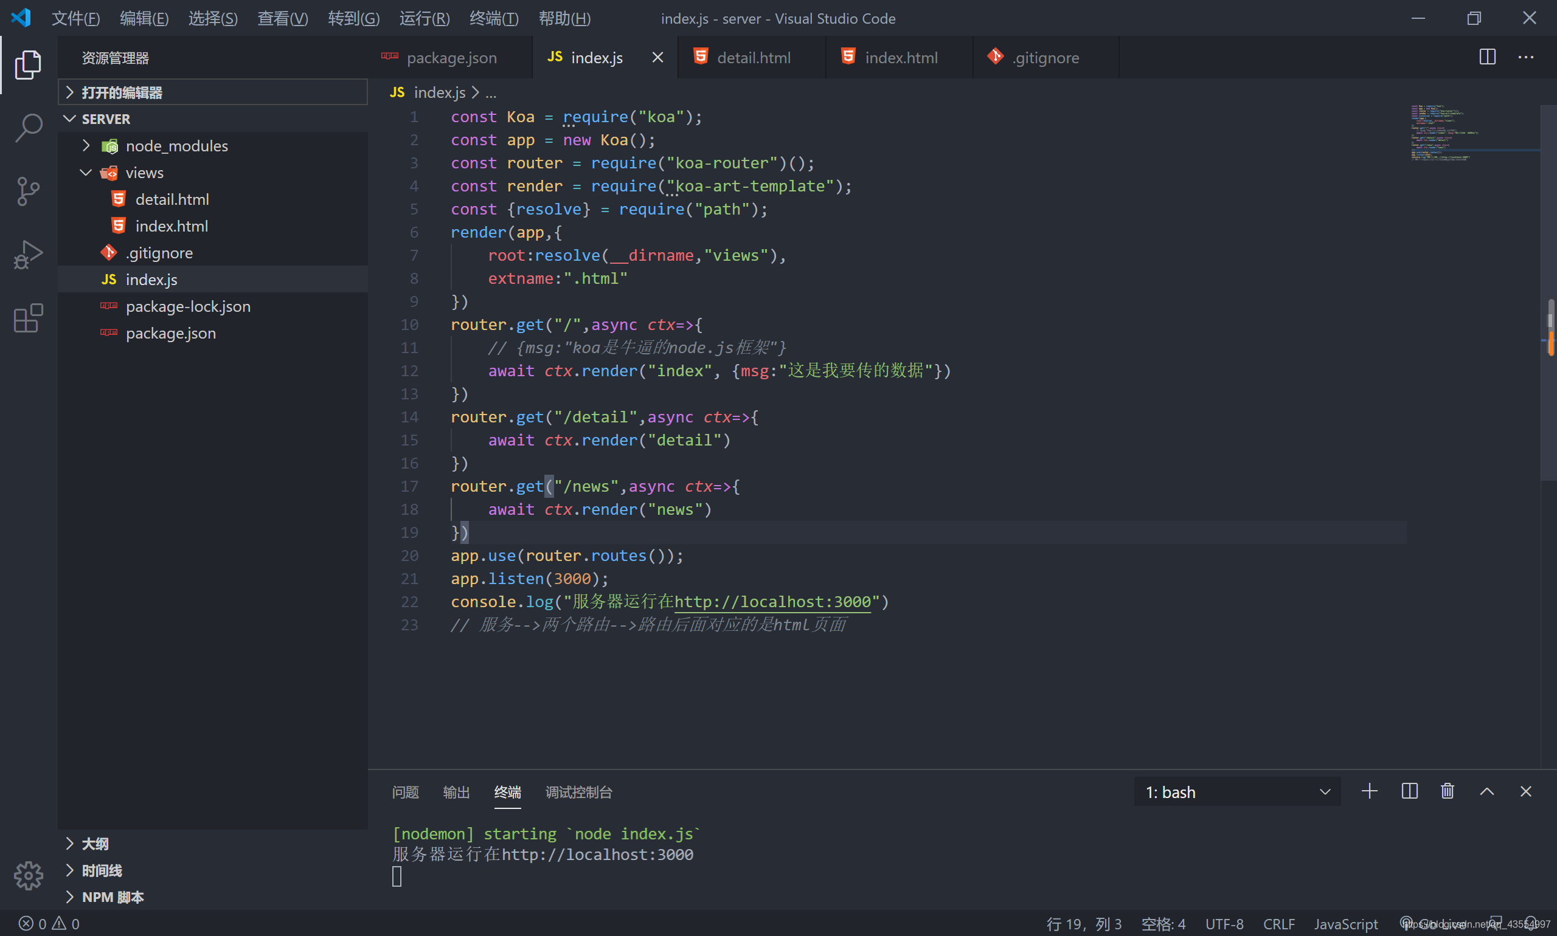
Task: Split the editor to the right
Action: (1487, 57)
